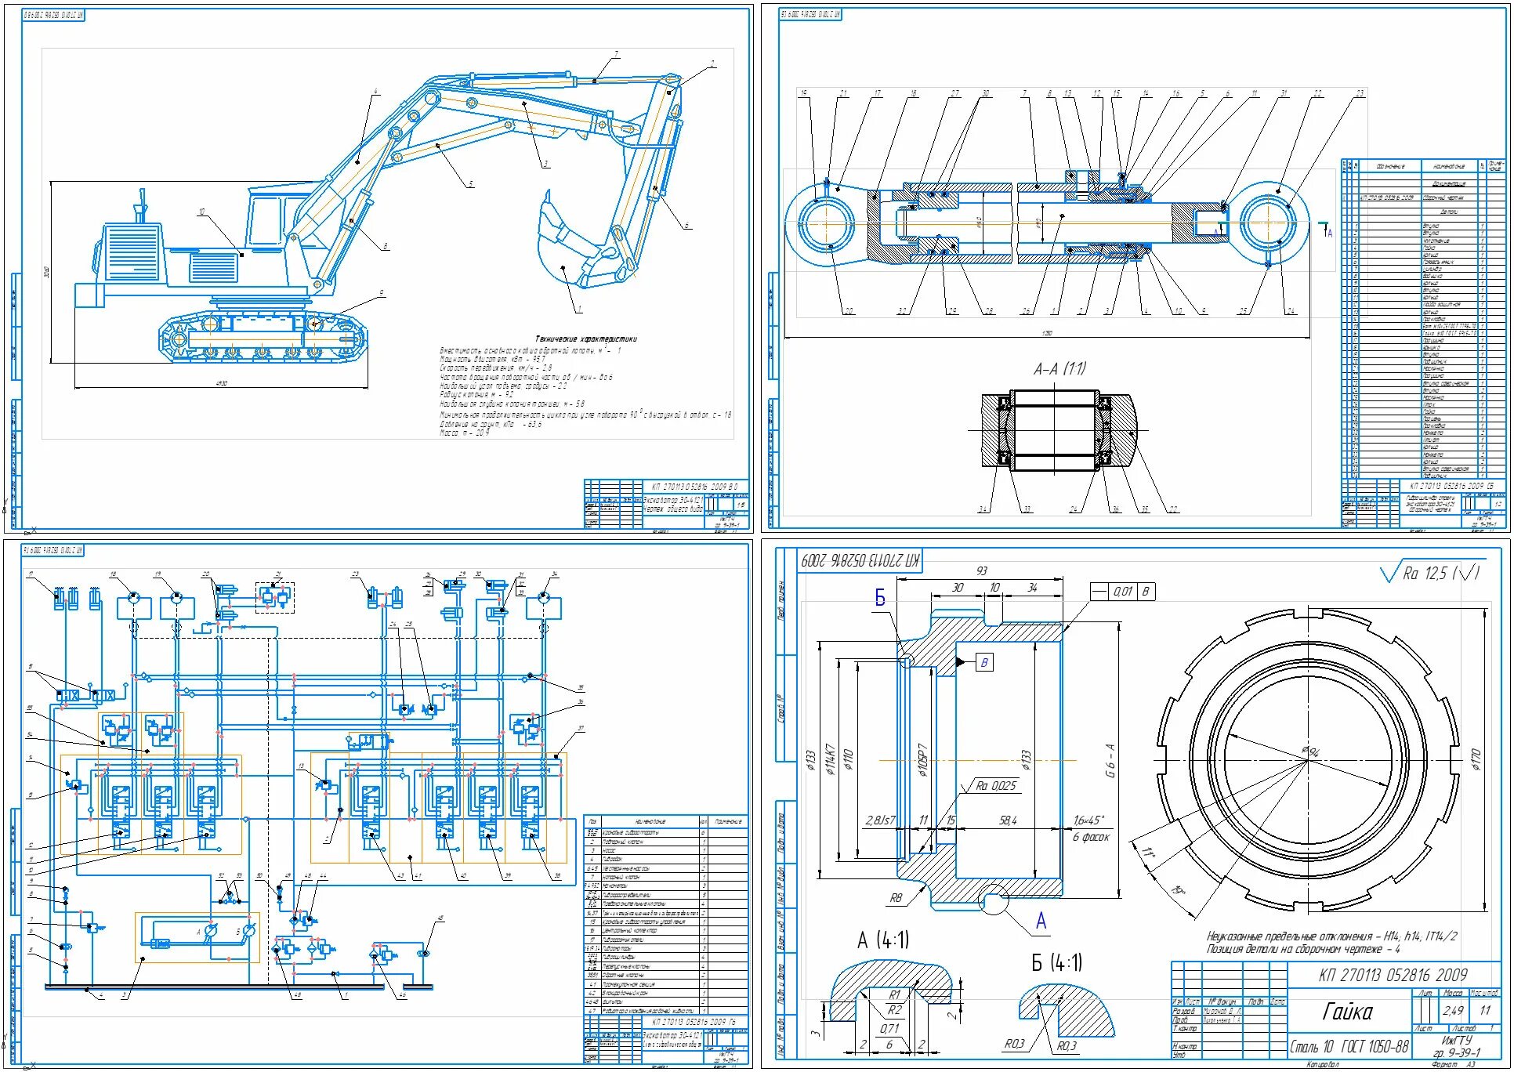The width and height of the screenshot is (1514, 1072).
Task: Click 'Радиус копания, м – 9,2' line
Action: 477,395
